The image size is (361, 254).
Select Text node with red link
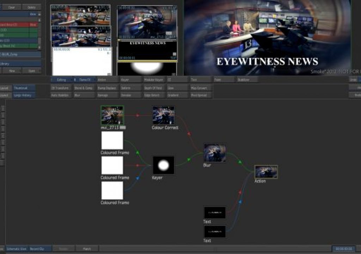pyautogui.click(x=215, y=212)
